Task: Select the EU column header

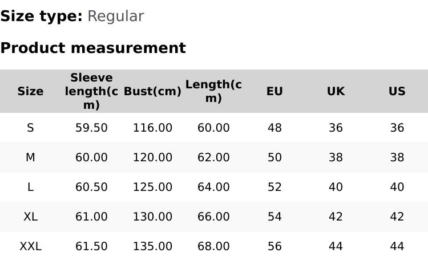Action: coord(274,91)
